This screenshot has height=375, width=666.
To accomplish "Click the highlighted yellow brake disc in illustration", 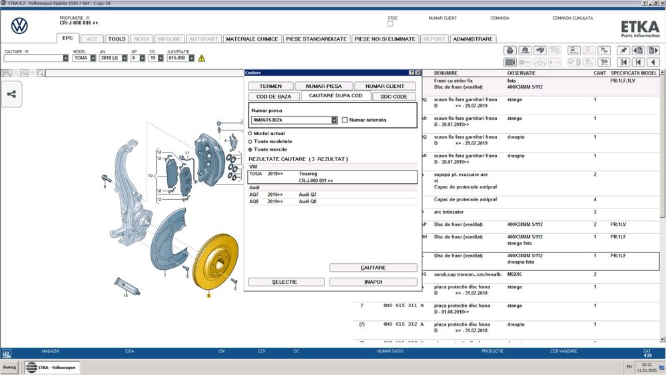I will click(x=215, y=262).
